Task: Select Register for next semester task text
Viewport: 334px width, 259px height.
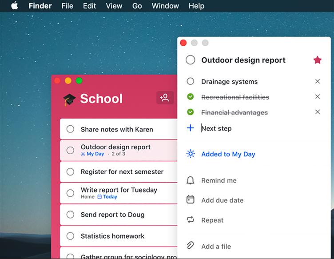Action: click(122, 171)
